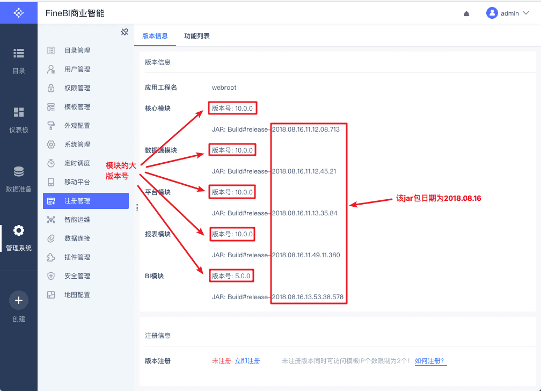
Task: Click the panel resize handle beside menu
Action: tap(137, 207)
